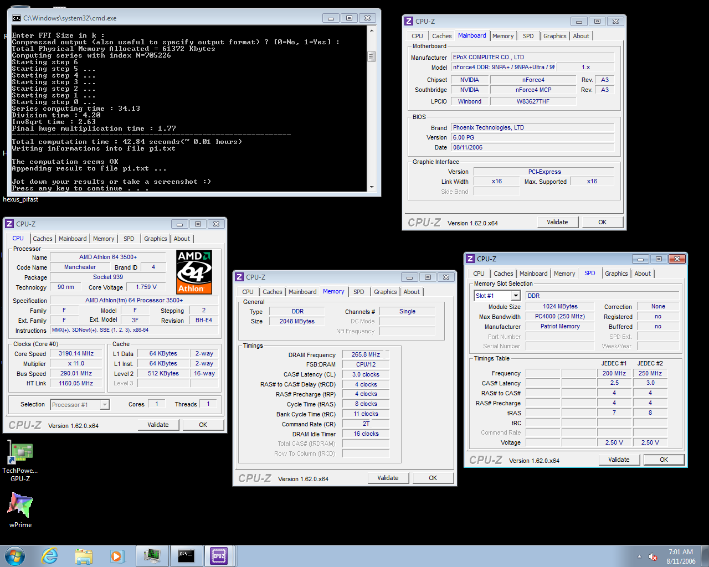Click Validate in the SPD window
The width and height of the screenshot is (709, 567).
point(619,460)
